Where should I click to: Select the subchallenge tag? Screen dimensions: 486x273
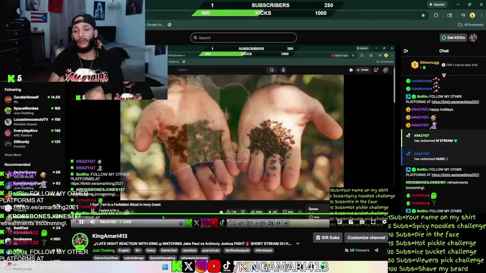[134, 258]
